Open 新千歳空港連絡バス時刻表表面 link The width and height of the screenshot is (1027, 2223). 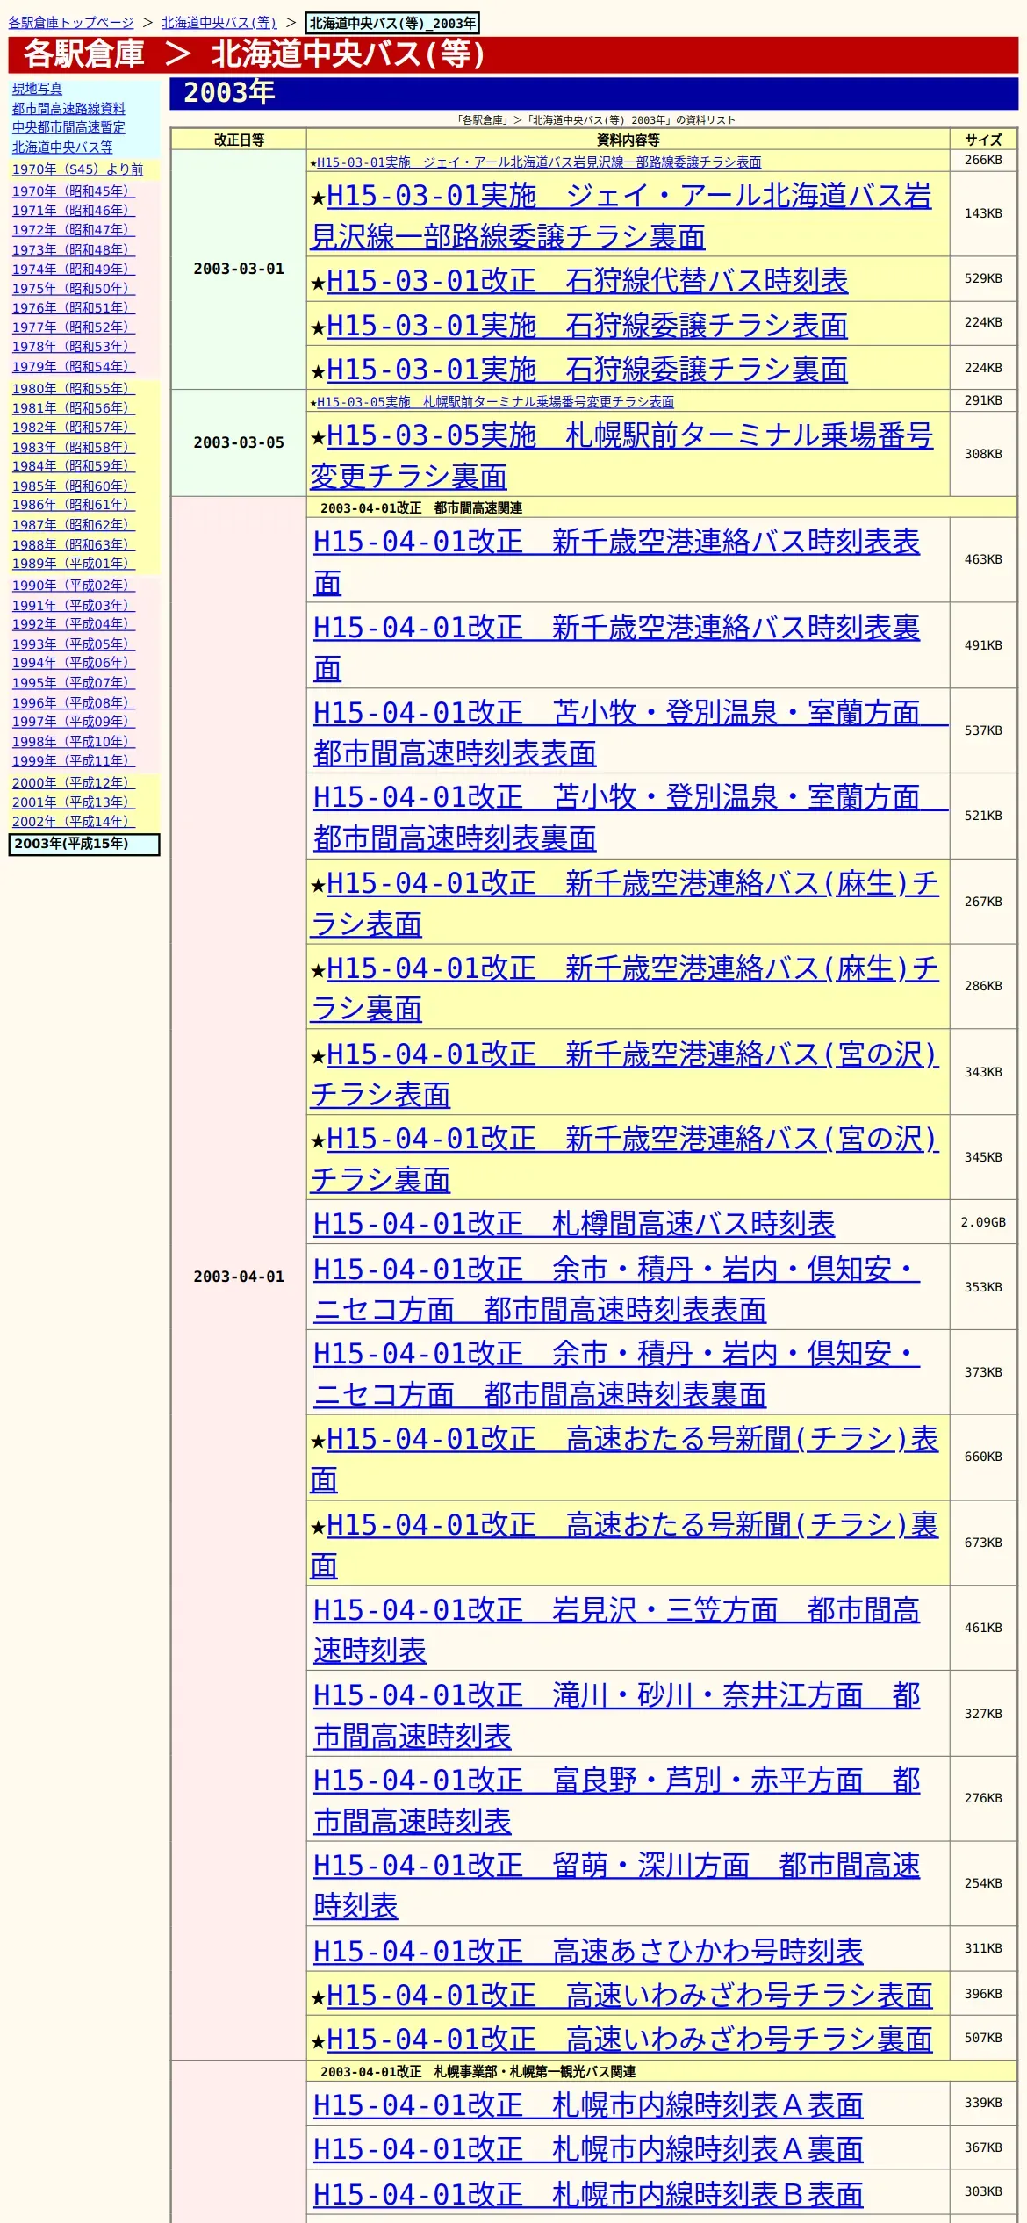(616, 562)
